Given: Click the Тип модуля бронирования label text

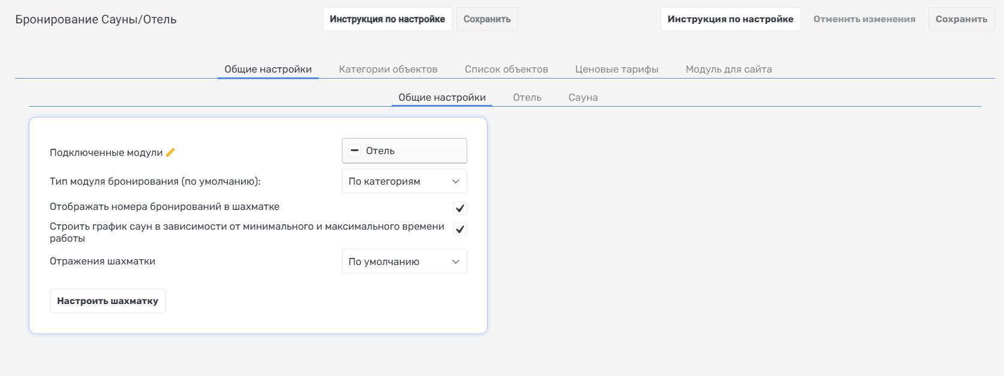Looking at the screenshot, I should pos(155,181).
